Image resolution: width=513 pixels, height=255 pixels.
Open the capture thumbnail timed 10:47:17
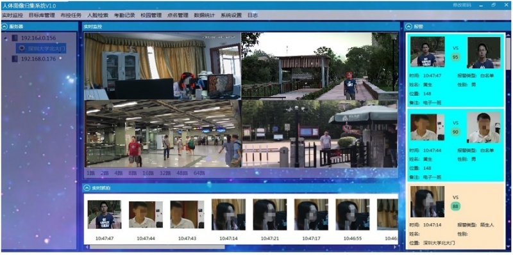point(311,215)
